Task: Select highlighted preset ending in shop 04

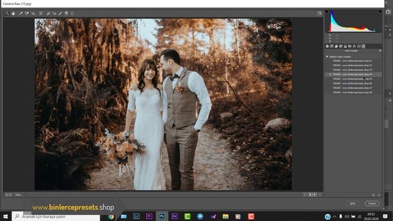Action: tap(354, 74)
